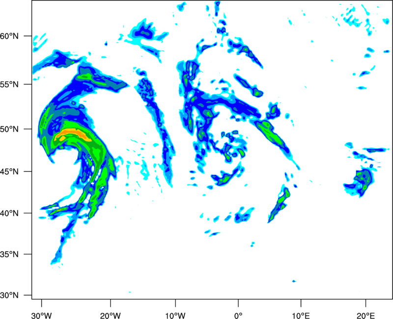Click the orange maximum-intensity contour band
Image resolution: width=393 pixels, height=319 pixels.
point(73,134)
